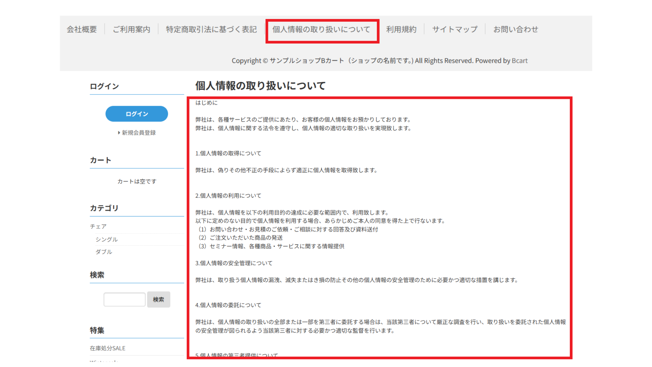Viewport: 652px width, 367px height.
Task: Select the ダブル subcategory
Action: [x=104, y=252]
